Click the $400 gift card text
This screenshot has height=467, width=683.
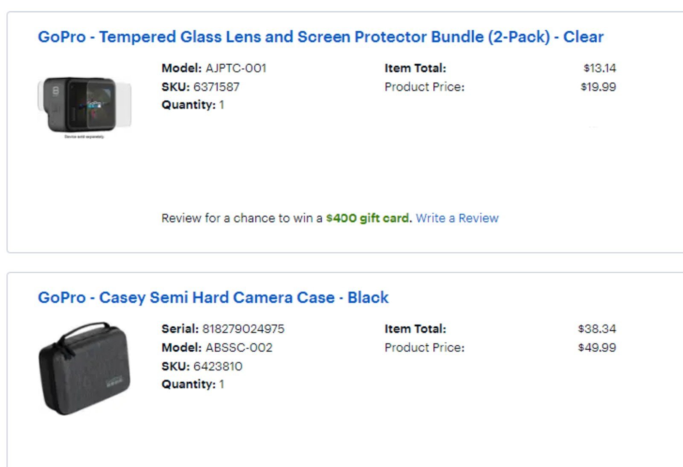pyautogui.click(x=368, y=218)
